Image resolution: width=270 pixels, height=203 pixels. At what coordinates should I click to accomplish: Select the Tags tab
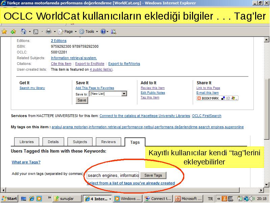[x=135, y=142]
